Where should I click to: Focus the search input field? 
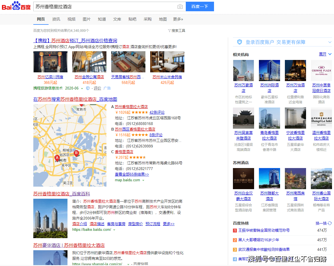click(x=105, y=6)
